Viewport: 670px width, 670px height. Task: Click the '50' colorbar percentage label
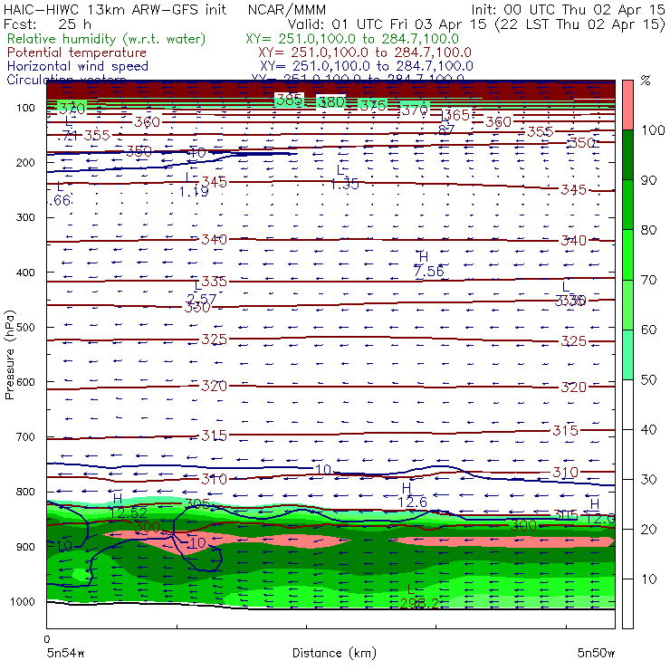(x=648, y=380)
